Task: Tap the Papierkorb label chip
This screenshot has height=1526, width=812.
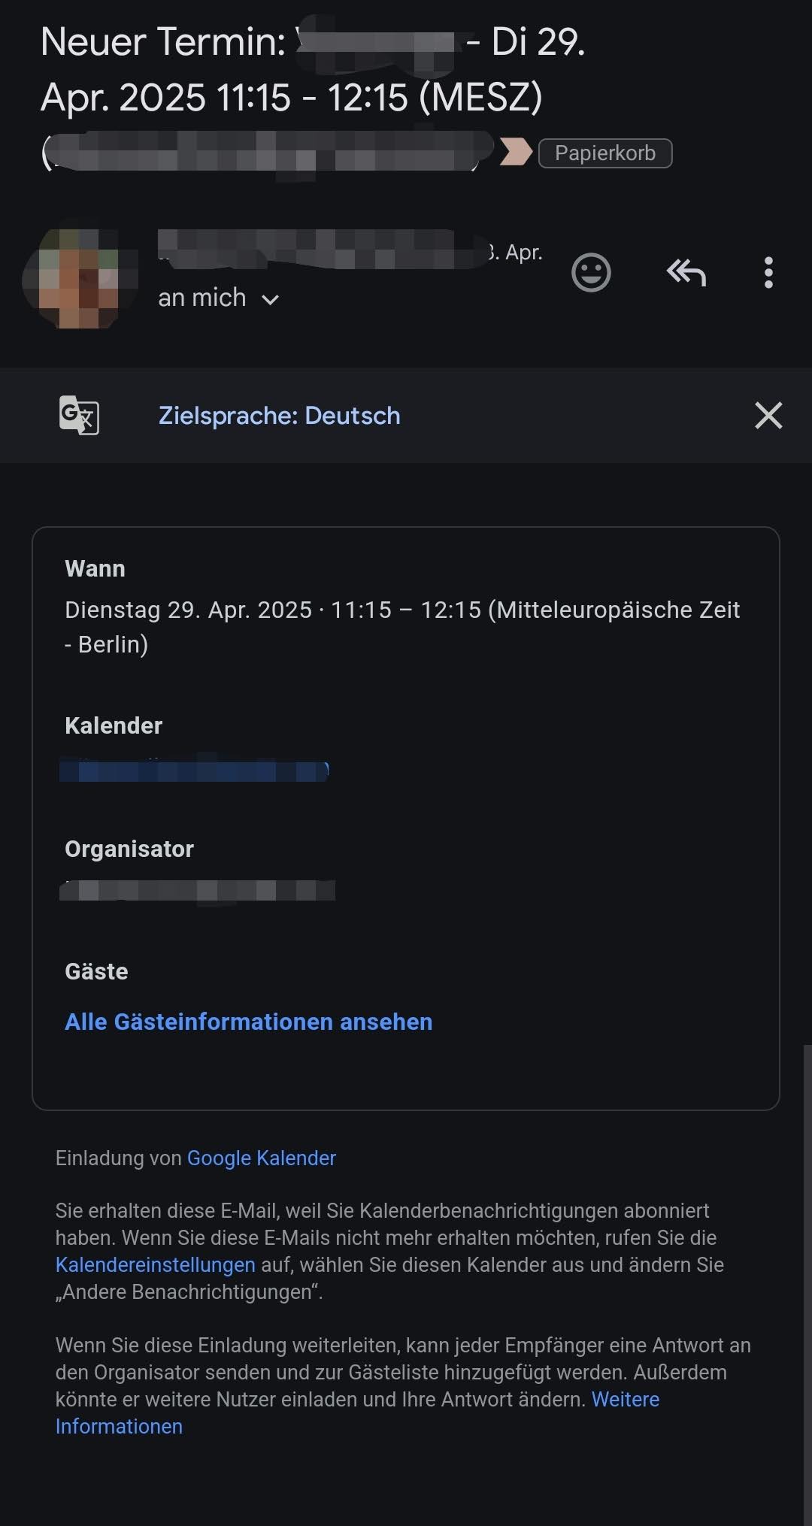Action: click(604, 153)
